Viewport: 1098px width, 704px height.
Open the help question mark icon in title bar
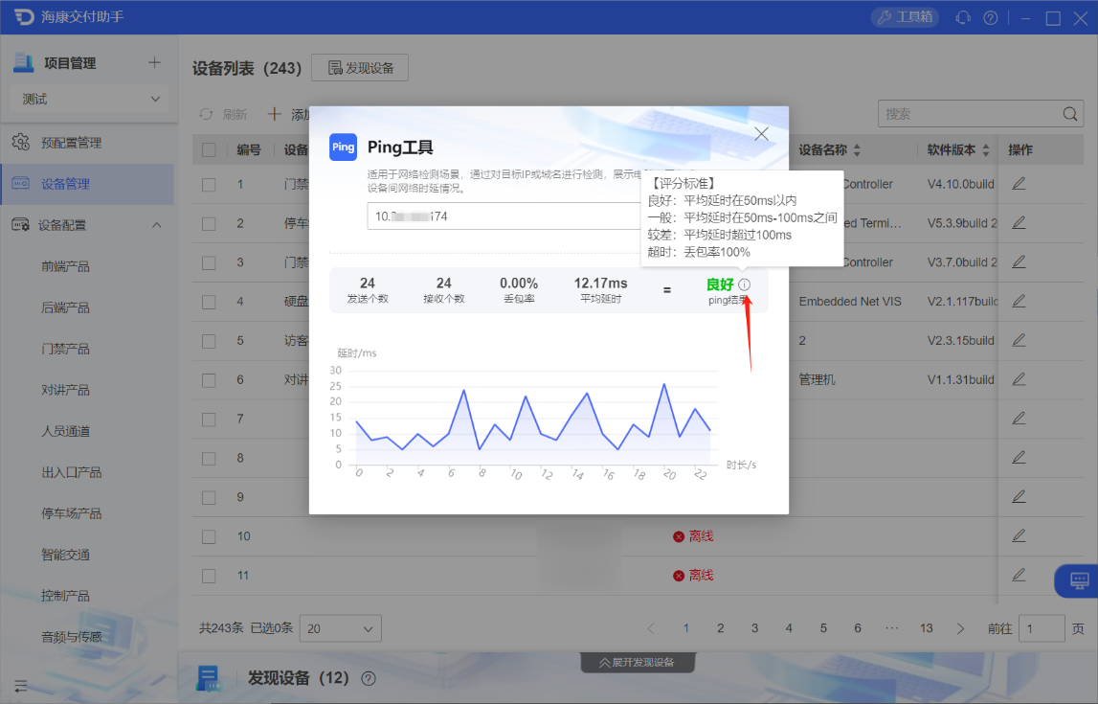(x=990, y=17)
